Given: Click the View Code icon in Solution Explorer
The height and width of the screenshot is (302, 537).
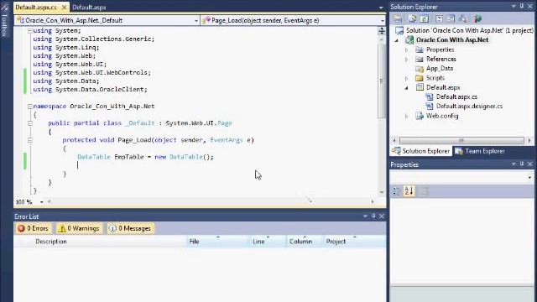Looking at the screenshot, I should [440, 18].
